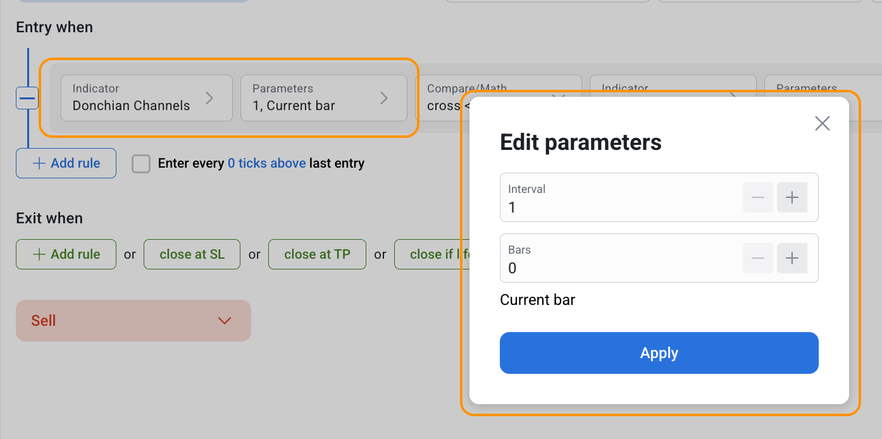Click Apply to save parameters
Image resolution: width=882 pixels, height=439 pixels.
[x=659, y=353]
